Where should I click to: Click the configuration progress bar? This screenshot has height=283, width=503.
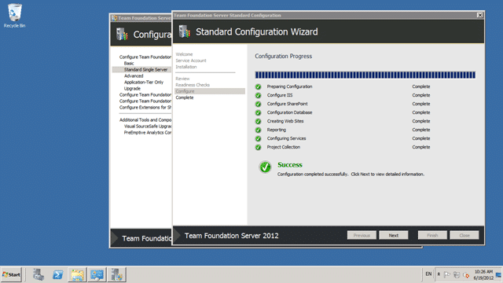coord(365,75)
